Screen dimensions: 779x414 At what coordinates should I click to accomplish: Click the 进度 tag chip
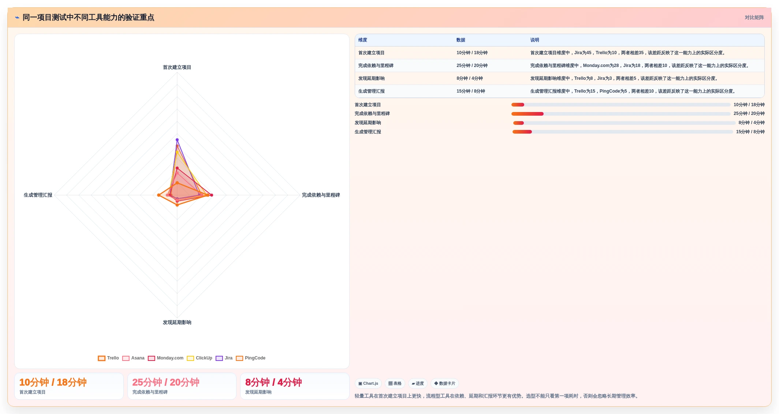click(x=418, y=383)
